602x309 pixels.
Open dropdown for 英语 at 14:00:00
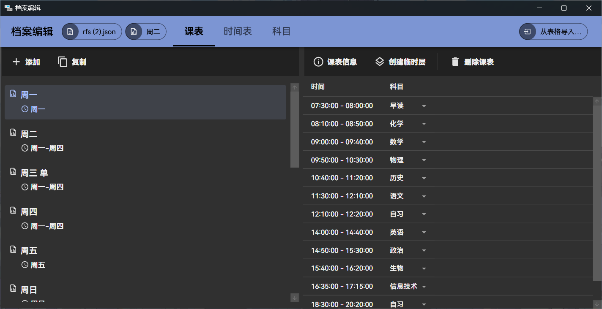[424, 233]
